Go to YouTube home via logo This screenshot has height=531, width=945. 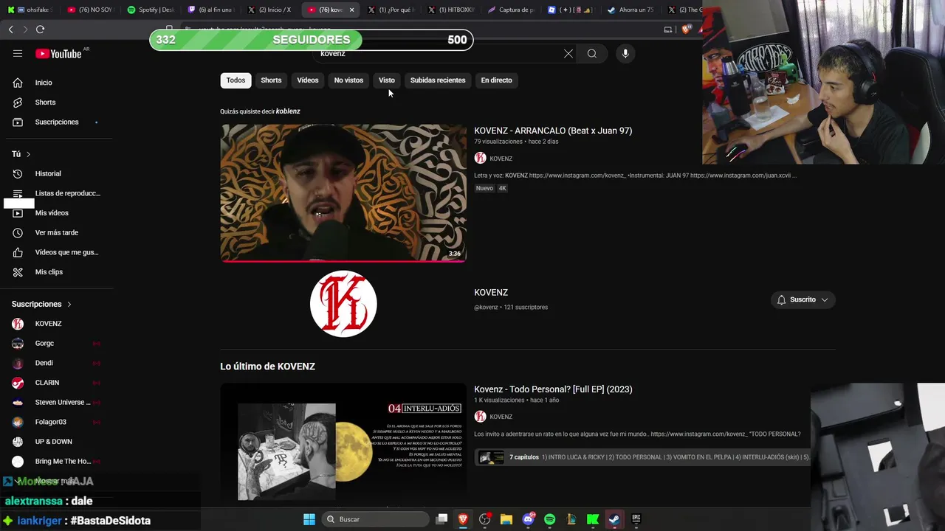[x=58, y=53]
